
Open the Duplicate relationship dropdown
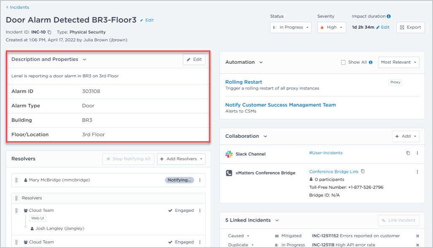click(241, 245)
